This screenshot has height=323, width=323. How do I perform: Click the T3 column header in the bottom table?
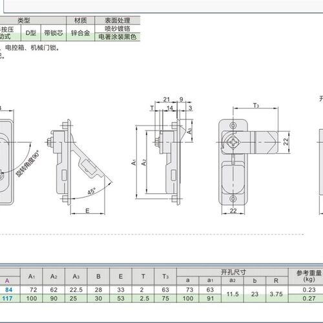(165, 276)
